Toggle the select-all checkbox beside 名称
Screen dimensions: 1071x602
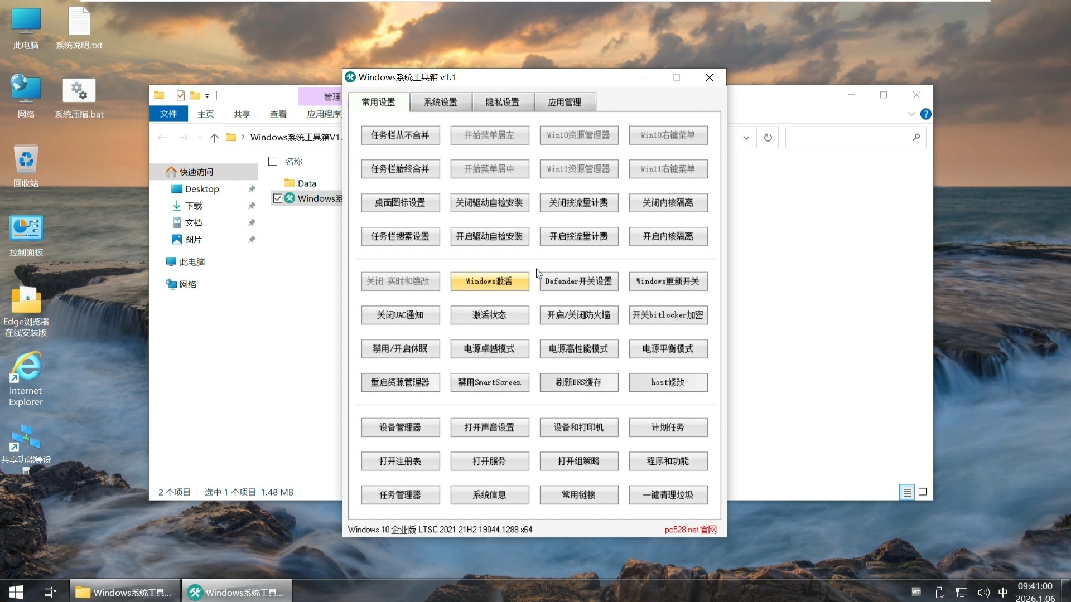tap(273, 162)
